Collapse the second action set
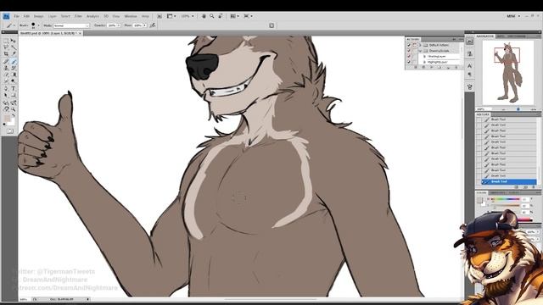Image resolution: width=543 pixels, height=305 pixels. coord(420,51)
